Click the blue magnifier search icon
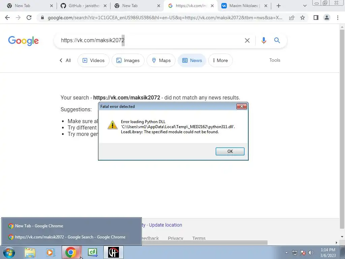 277,40
